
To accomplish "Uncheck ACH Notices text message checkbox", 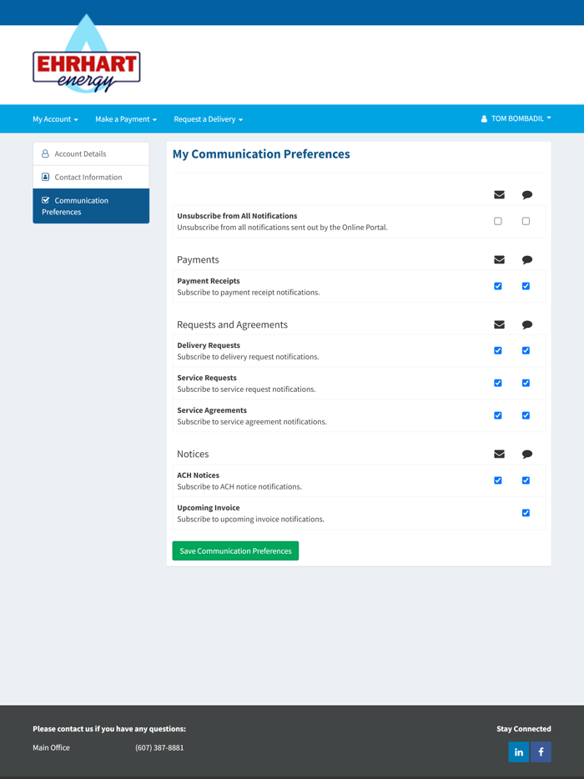I will (x=526, y=480).
